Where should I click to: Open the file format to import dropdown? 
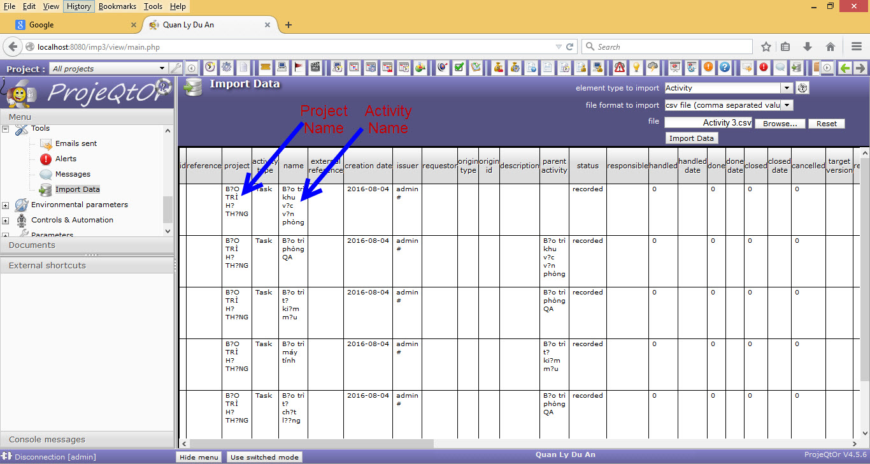[787, 105]
